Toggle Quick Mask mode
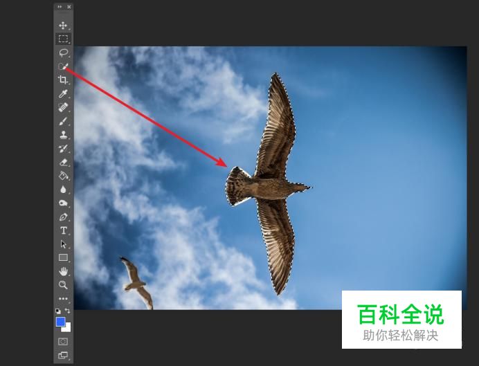This screenshot has width=479, height=366. tap(63, 342)
